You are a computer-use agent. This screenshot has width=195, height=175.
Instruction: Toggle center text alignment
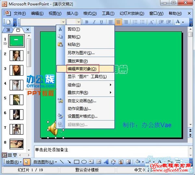(x=118, y=22)
